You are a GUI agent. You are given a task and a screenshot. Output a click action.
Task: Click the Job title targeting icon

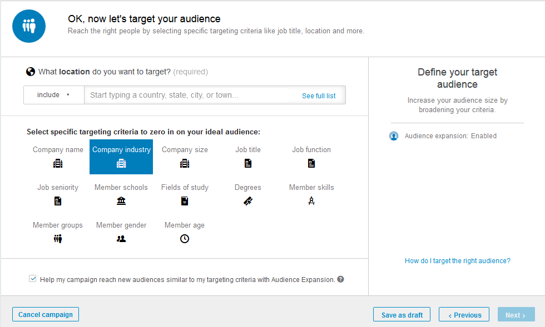(x=247, y=163)
